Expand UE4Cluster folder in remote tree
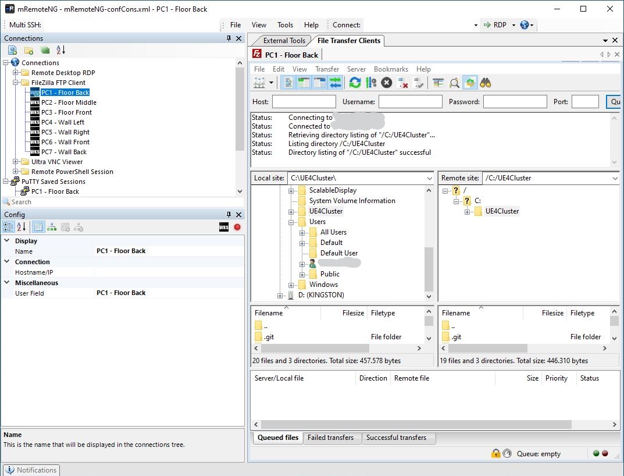Viewport: 624px width, 476px height. pos(467,211)
